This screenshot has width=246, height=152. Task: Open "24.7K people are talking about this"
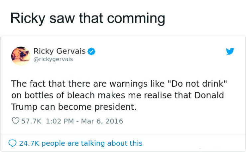pos(81,143)
